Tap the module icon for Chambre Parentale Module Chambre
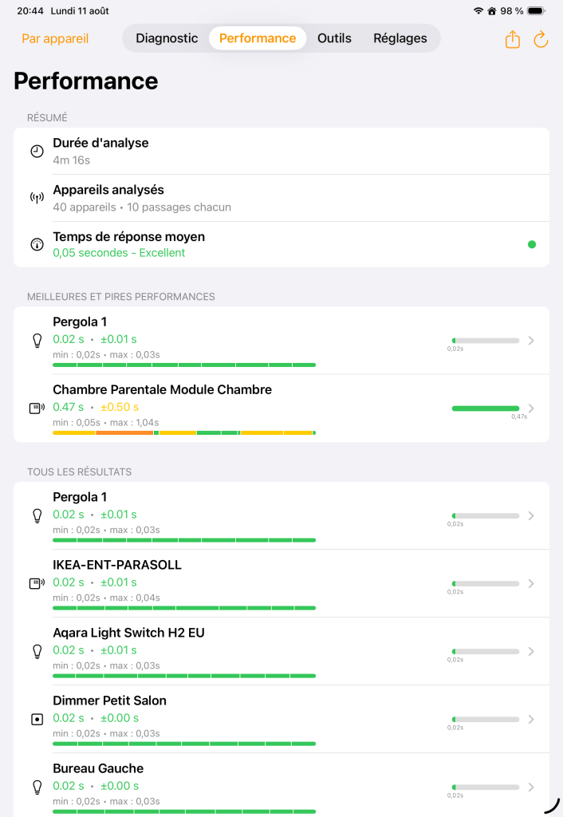 (x=37, y=408)
